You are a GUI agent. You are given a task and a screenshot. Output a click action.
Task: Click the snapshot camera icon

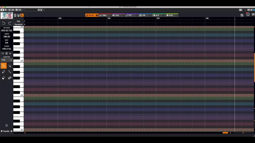coord(241,10)
